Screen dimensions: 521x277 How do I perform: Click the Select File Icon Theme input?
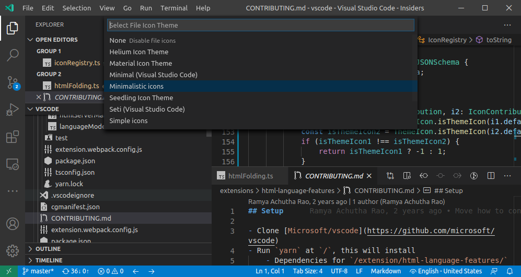(x=260, y=25)
